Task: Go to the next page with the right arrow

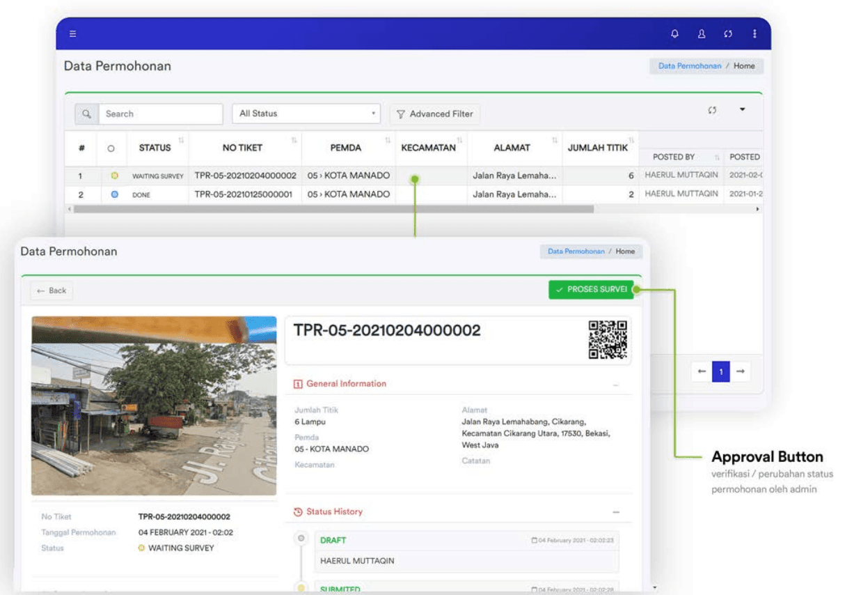Action: (x=741, y=372)
